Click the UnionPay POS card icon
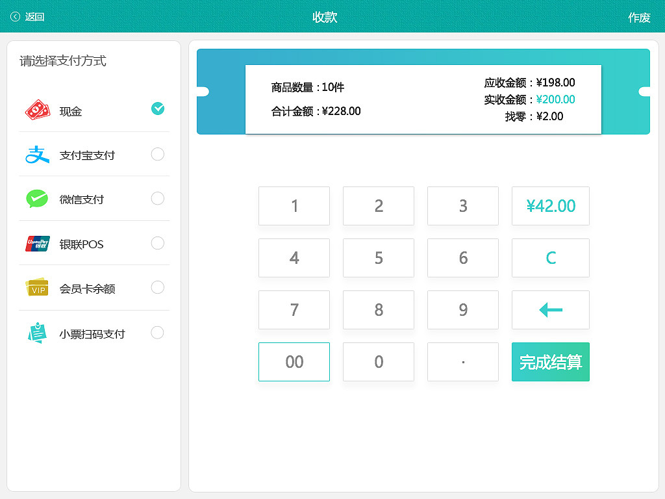This screenshot has width=665, height=499. coord(37,243)
